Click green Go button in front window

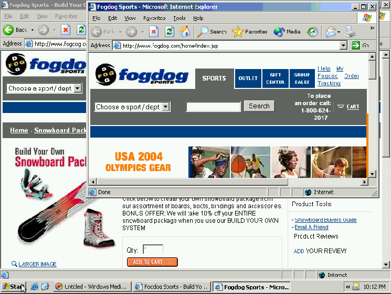[361, 45]
